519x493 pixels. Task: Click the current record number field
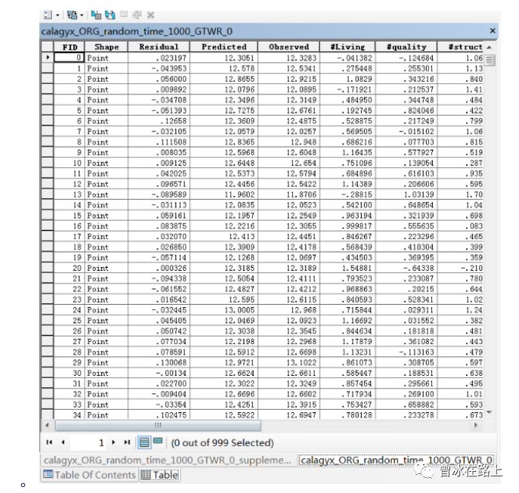[89, 442]
